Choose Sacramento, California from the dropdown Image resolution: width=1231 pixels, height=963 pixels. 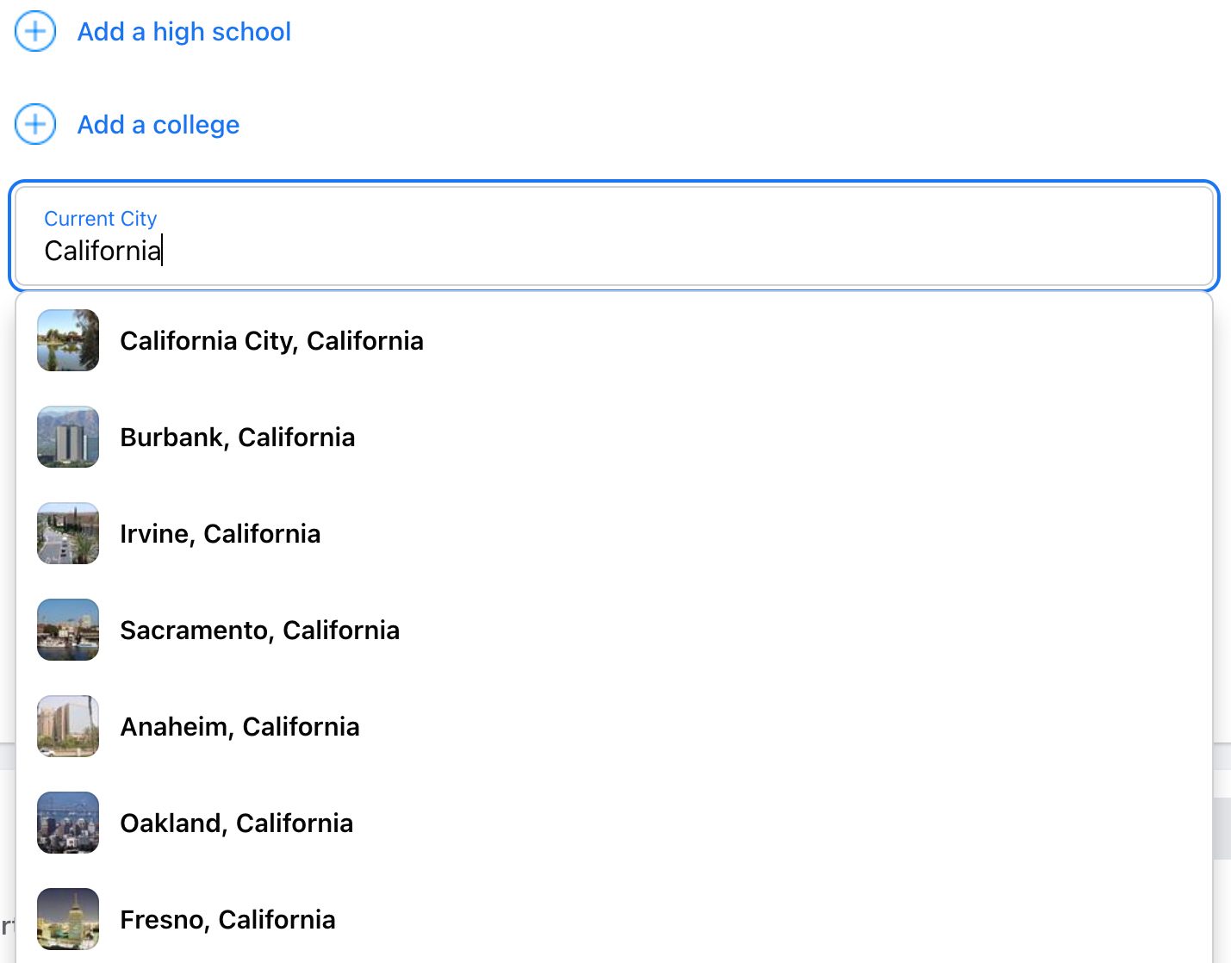[259, 631]
